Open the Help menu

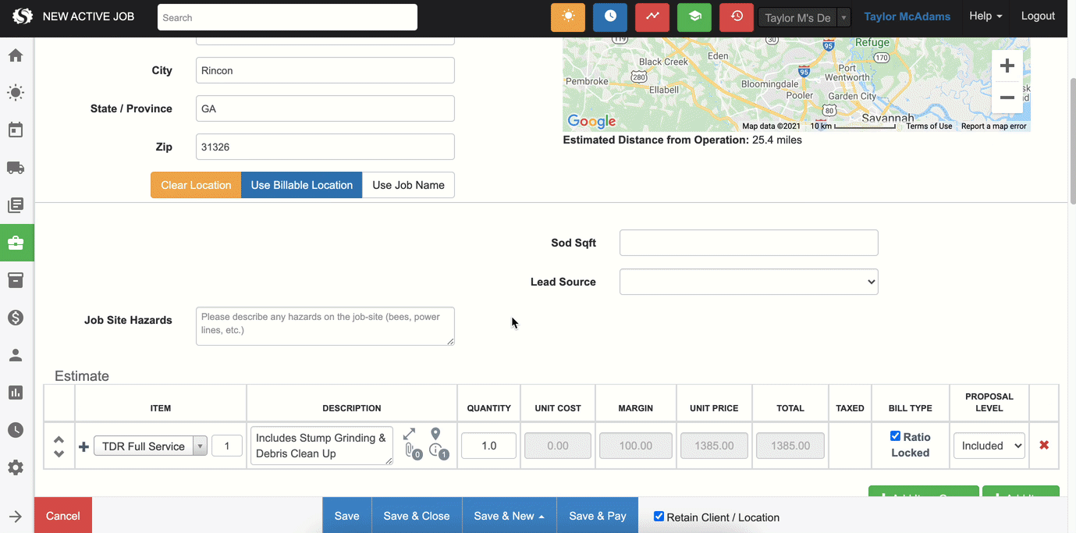pyautogui.click(x=985, y=16)
